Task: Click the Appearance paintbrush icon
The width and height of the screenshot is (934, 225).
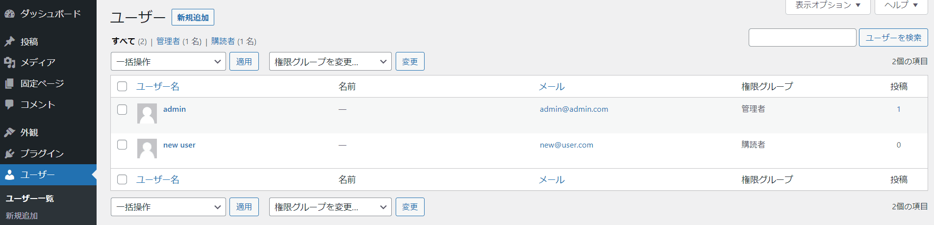Action: click(9, 132)
